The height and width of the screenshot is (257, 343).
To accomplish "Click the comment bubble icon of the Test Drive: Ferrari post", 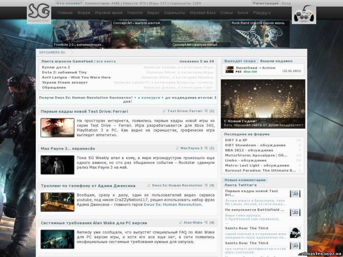I will click(206, 111).
